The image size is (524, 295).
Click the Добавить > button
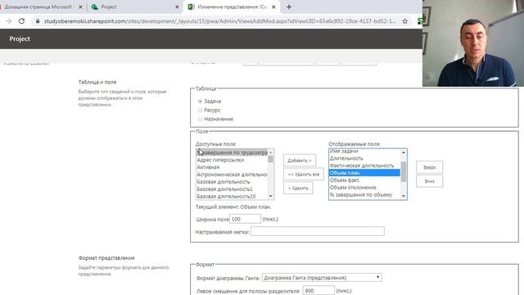300,161
